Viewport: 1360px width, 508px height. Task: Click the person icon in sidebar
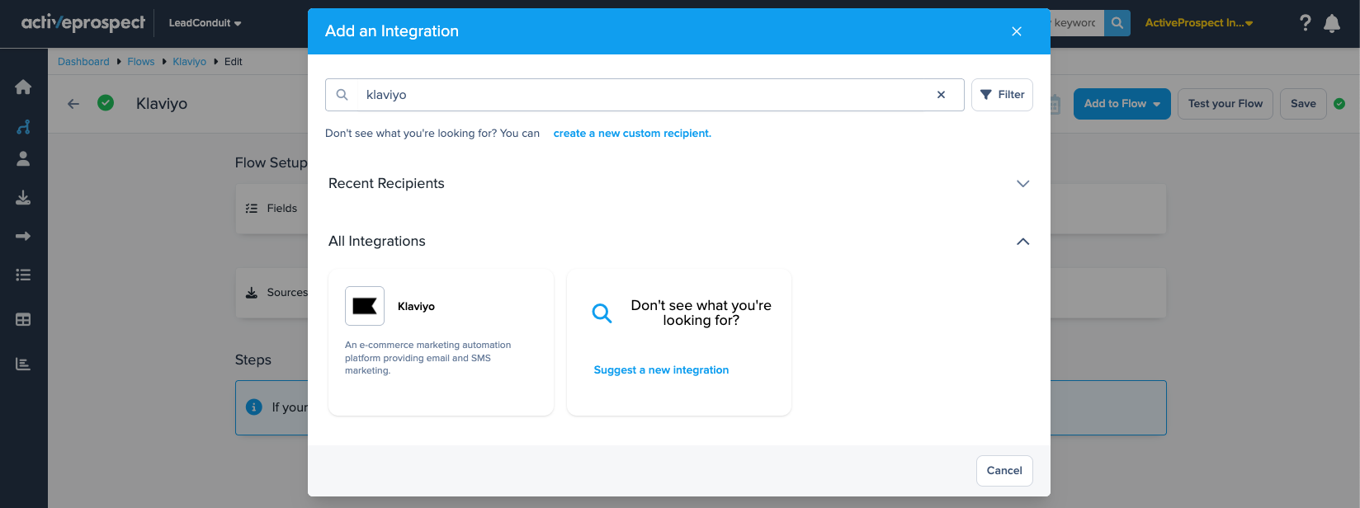click(23, 159)
